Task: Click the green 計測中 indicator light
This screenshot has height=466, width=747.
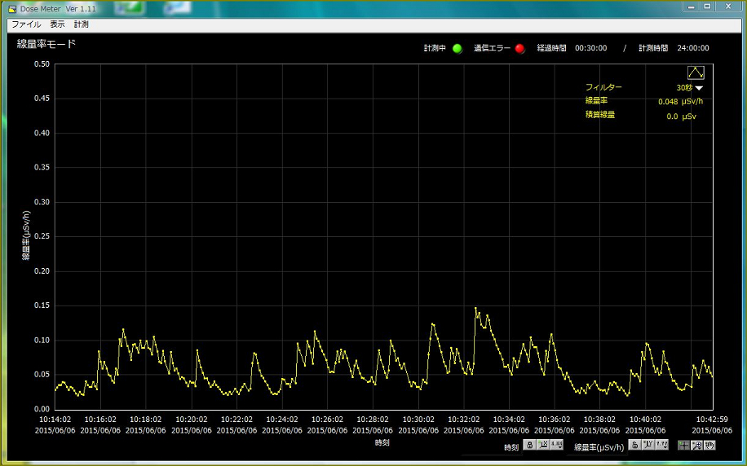Action: (457, 48)
